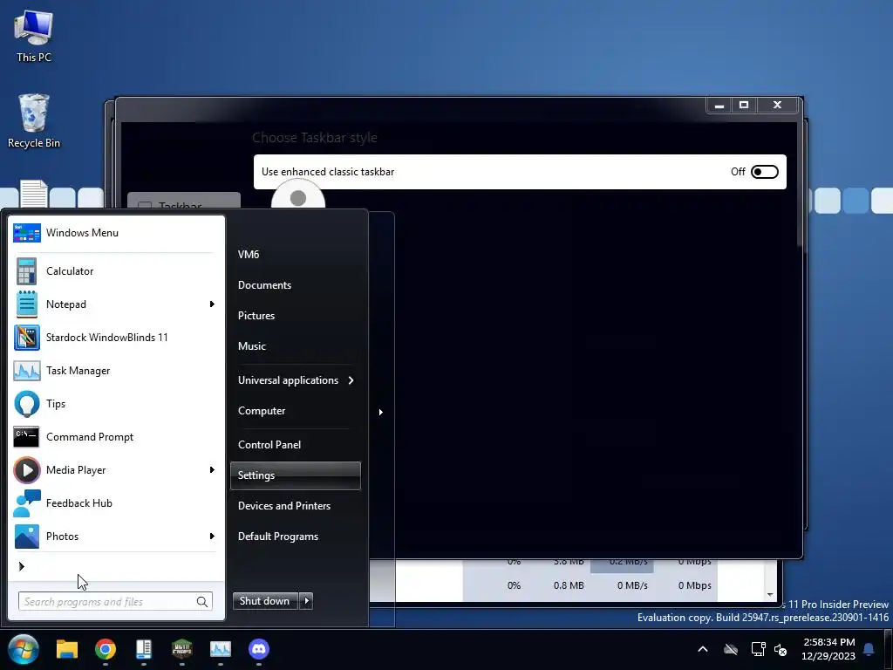Click the network tray icon
The height and width of the screenshot is (670, 893).
[x=758, y=649]
